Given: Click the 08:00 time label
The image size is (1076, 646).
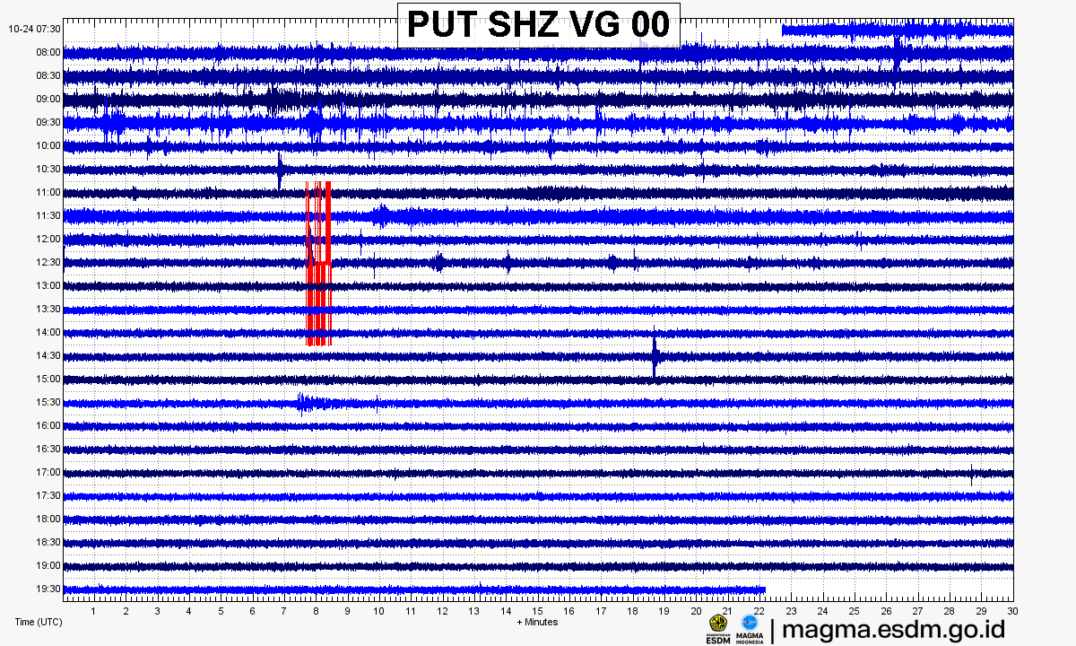Looking at the screenshot, I should [48, 52].
